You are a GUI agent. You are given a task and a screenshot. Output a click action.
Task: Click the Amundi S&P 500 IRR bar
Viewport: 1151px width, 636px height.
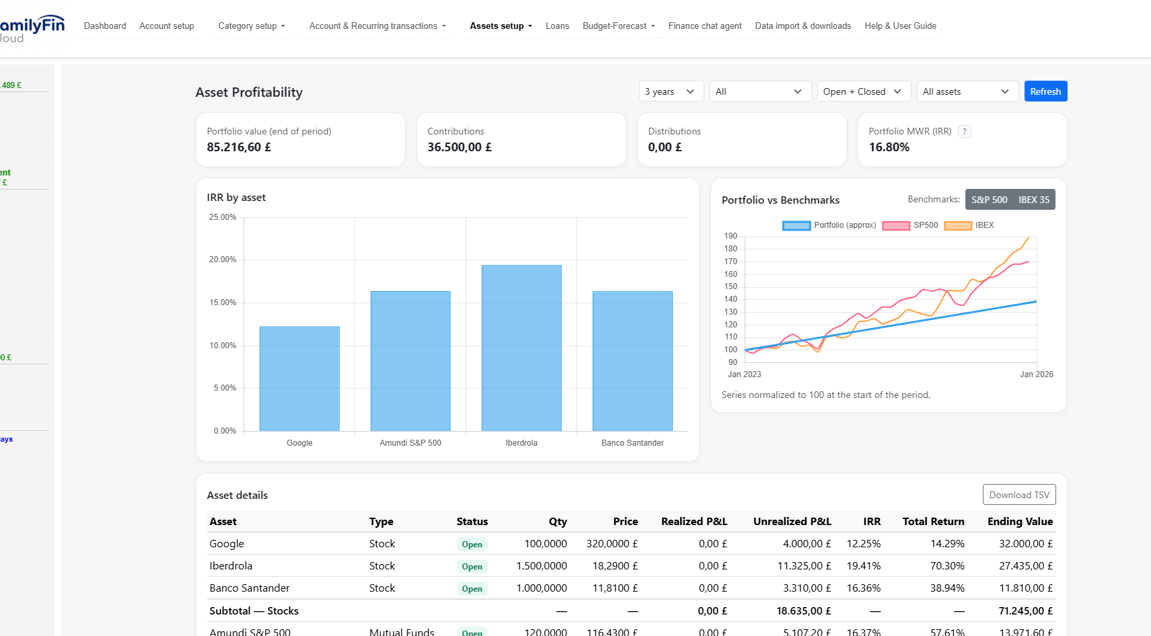410,361
